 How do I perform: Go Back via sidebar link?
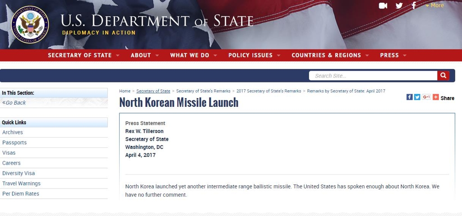(14, 102)
